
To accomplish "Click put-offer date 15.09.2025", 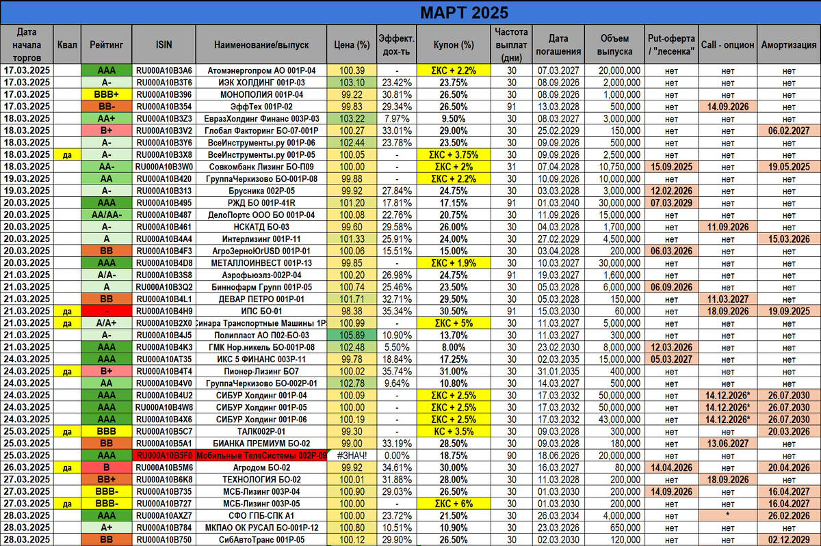I will pos(671,166).
